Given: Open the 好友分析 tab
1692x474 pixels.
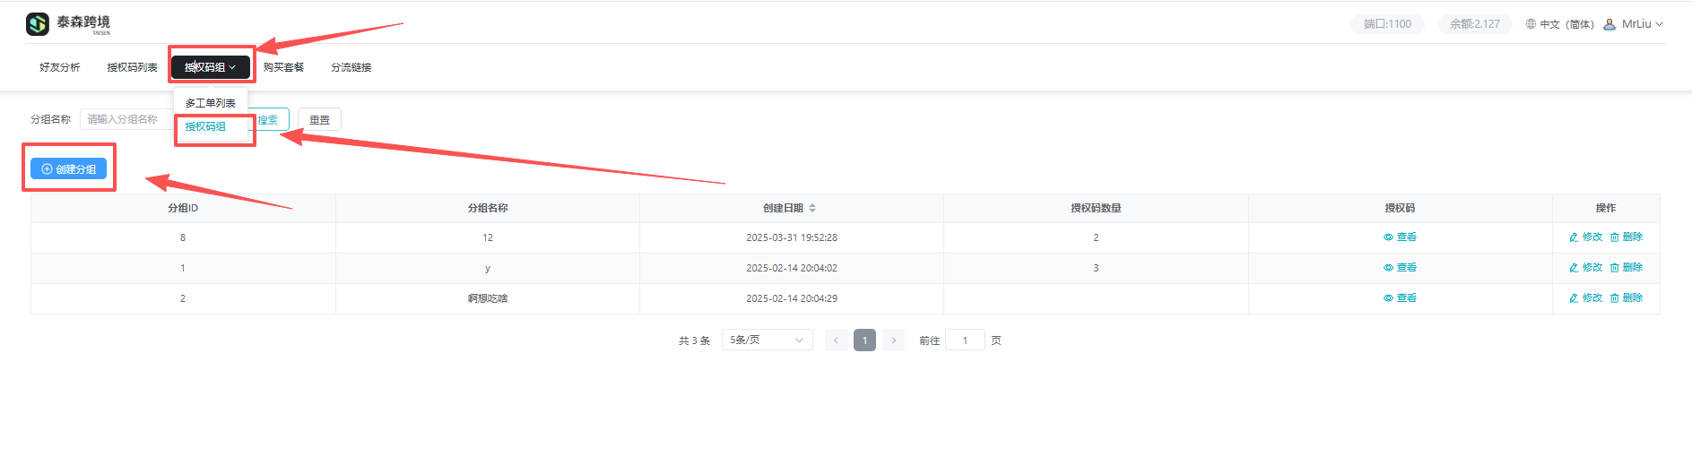Looking at the screenshot, I should point(60,67).
